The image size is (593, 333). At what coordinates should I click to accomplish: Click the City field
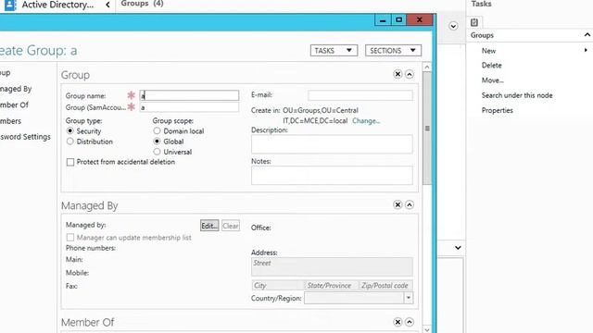pos(278,286)
